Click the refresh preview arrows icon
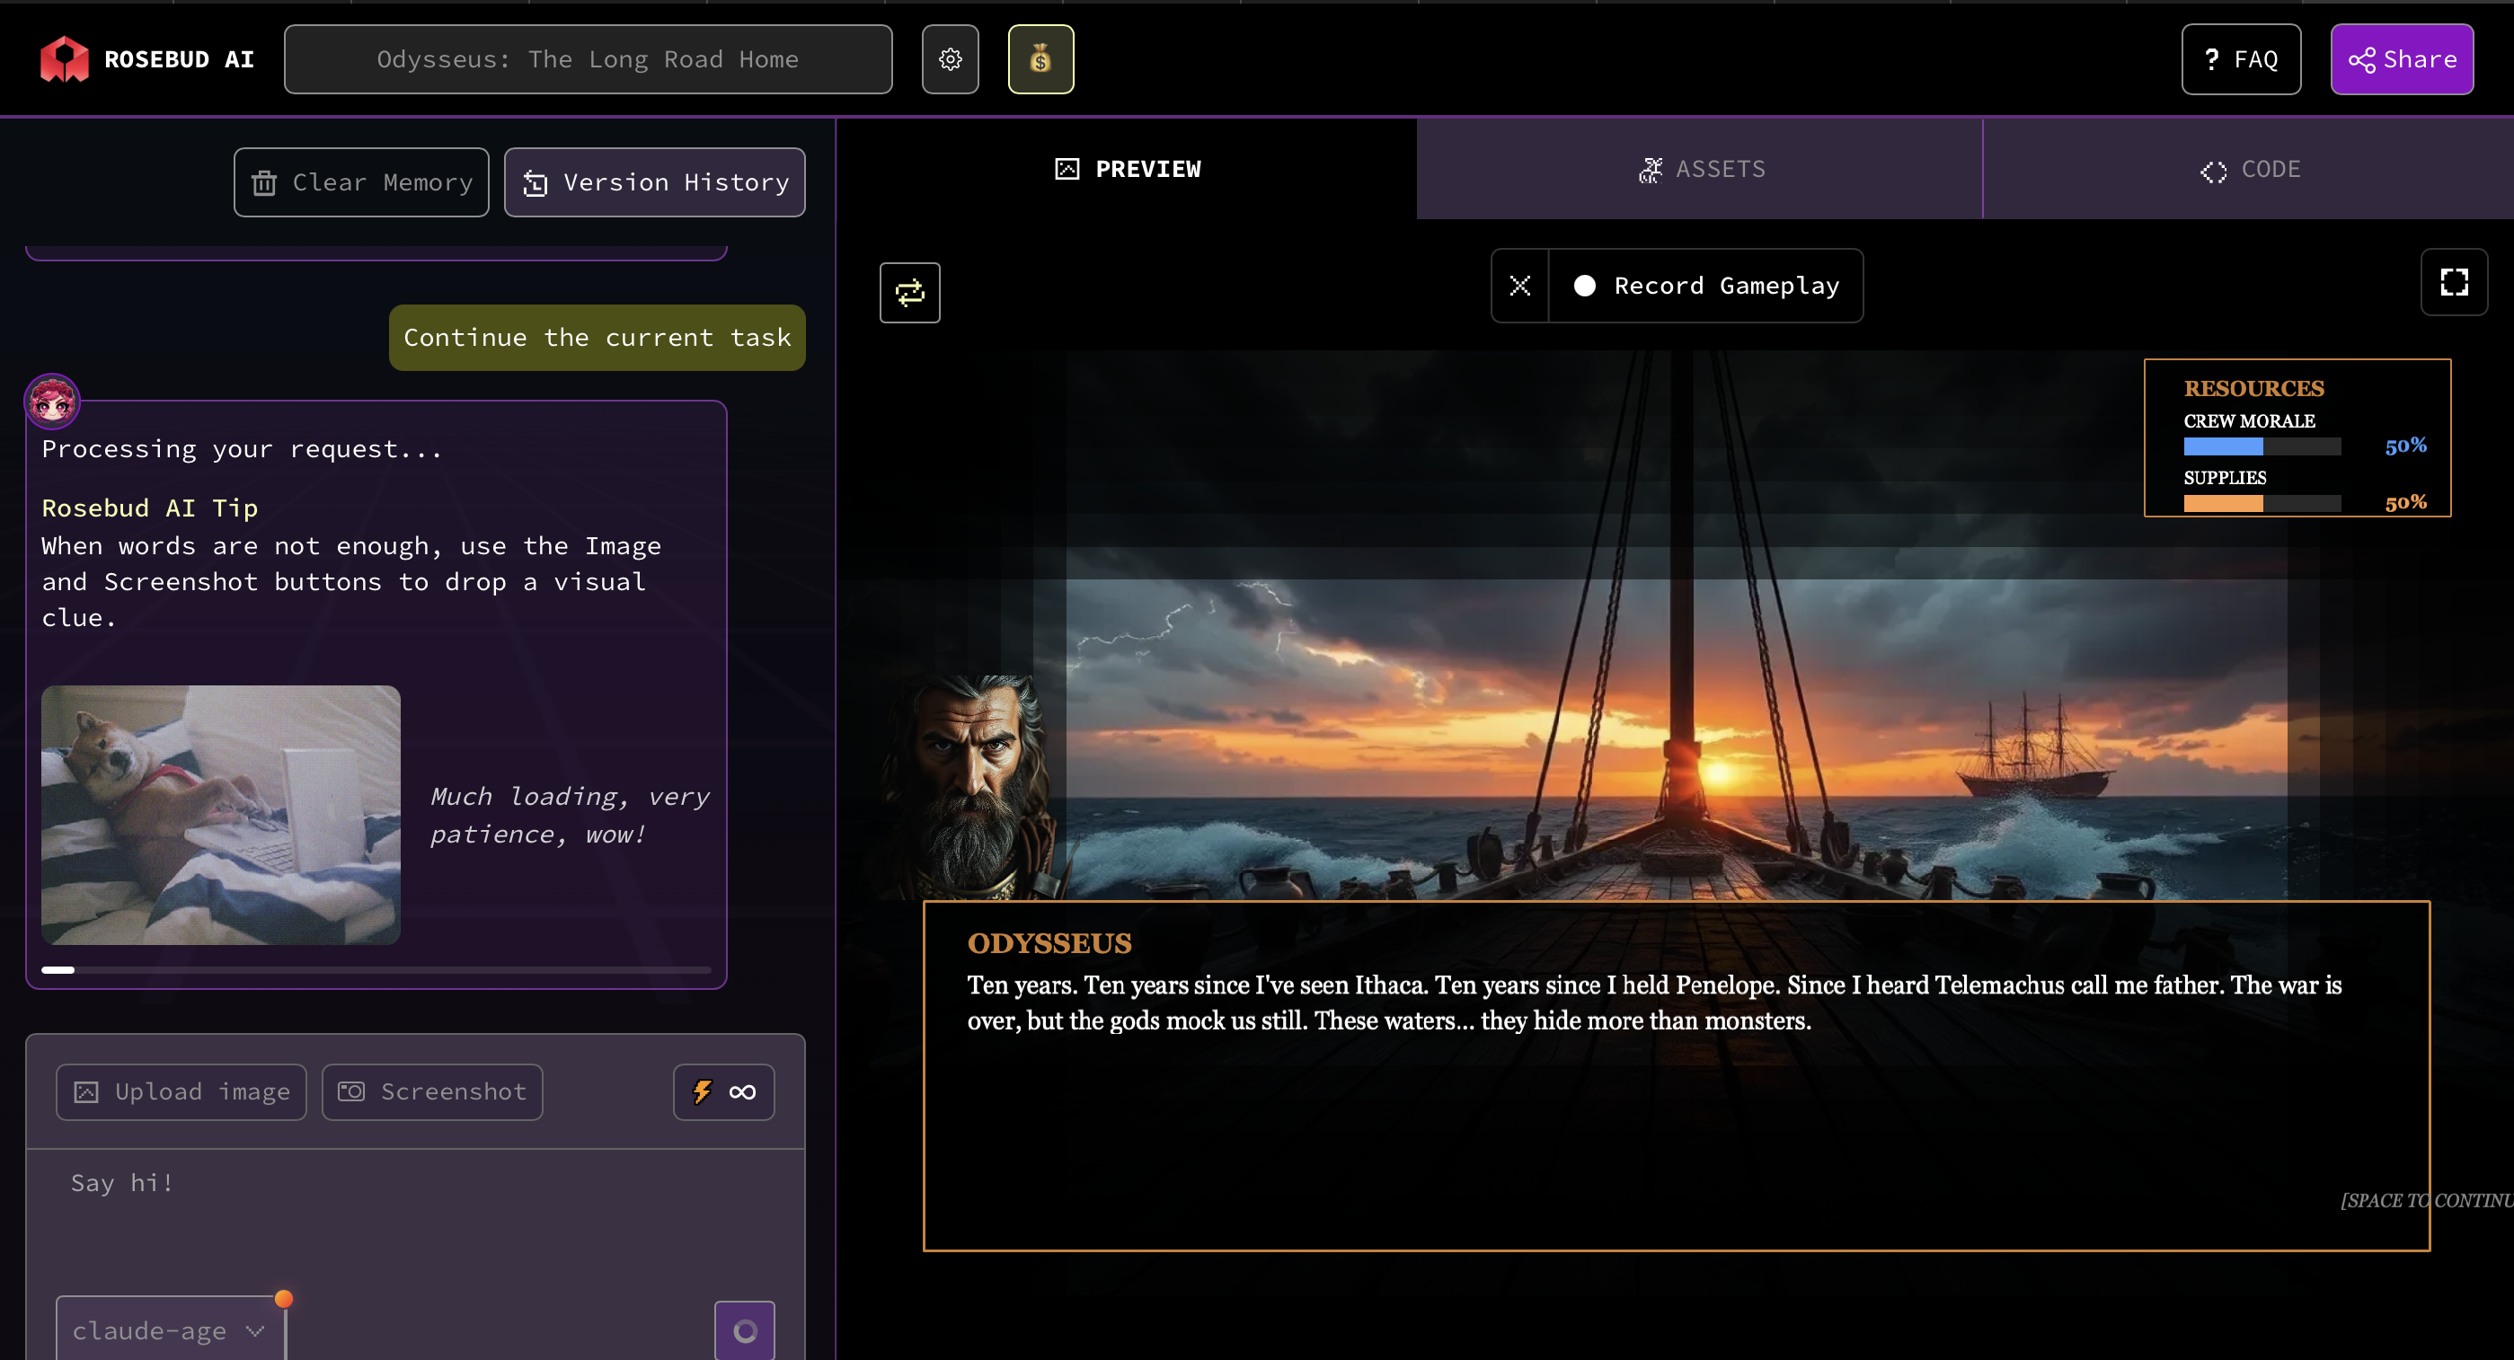 [909, 293]
